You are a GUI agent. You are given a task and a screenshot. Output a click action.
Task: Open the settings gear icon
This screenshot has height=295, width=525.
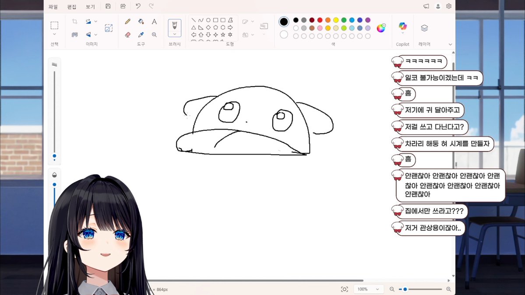coord(449,7)
